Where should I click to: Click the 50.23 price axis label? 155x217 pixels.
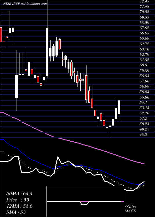coord(145,124)
